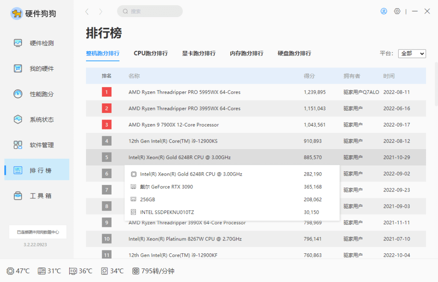
Task: Click the gray rank 4 badge
Action: click(107, 141)
